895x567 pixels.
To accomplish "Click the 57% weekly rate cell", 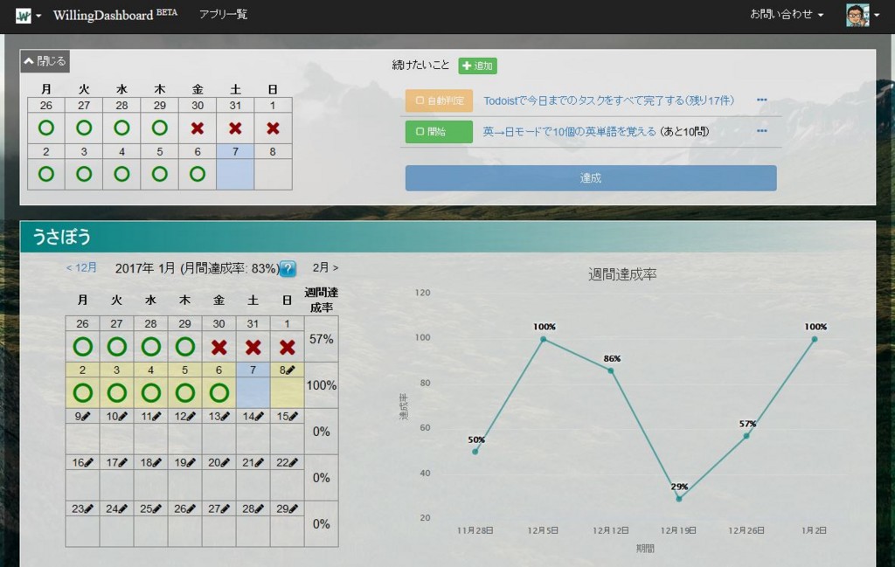I will point(322,339).
